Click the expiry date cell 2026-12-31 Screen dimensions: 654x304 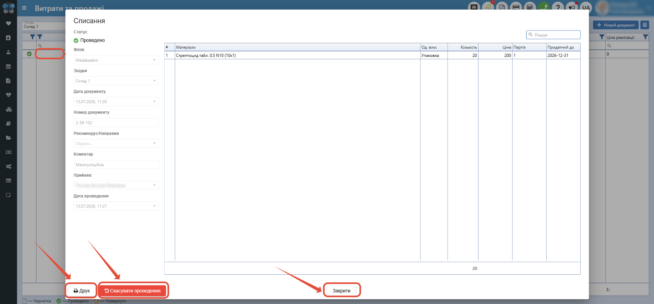pos(563,55)
